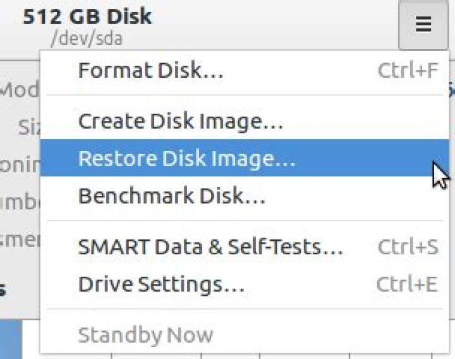455x359 pixels.
Task: Click the white partition area below the menu
Action: pos(31,339)
